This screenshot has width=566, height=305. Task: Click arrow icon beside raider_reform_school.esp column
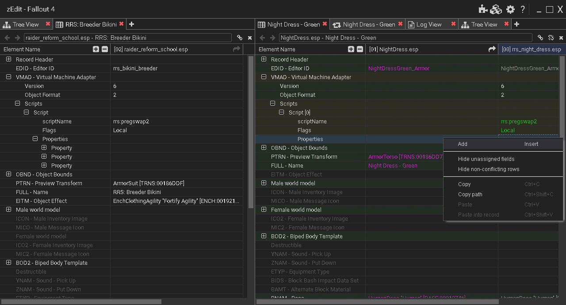pyautogui.click(x=237, y=49)
